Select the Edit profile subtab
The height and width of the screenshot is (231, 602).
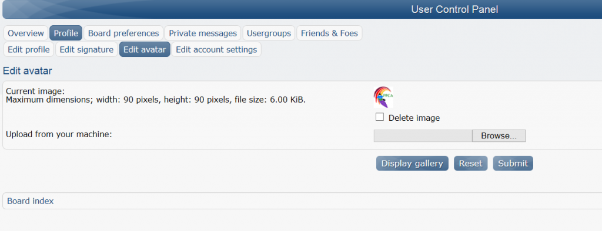point(29,49)
